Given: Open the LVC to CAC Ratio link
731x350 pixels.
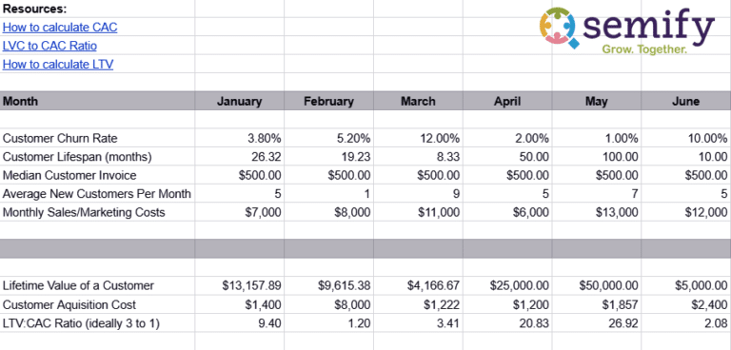Looking at the screenshot, I should click(x=49, y=46).
